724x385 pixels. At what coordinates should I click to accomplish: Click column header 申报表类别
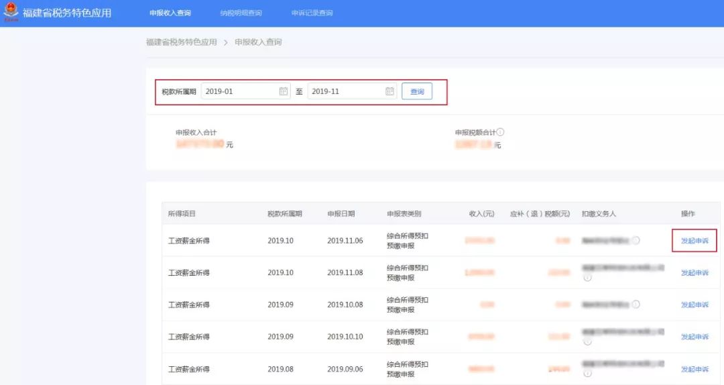click(x=404, y=213)
